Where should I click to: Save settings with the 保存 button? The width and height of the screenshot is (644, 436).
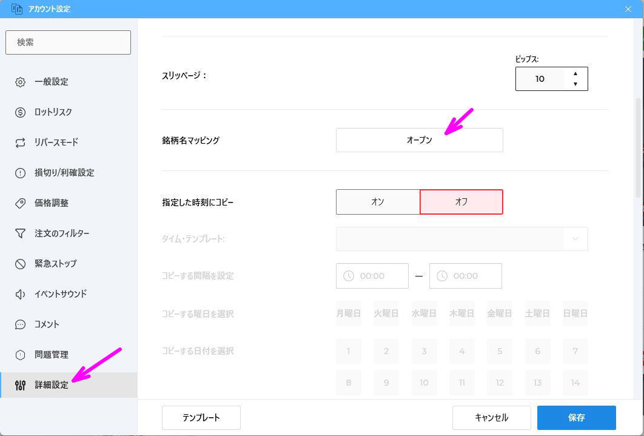coord(576,418)
